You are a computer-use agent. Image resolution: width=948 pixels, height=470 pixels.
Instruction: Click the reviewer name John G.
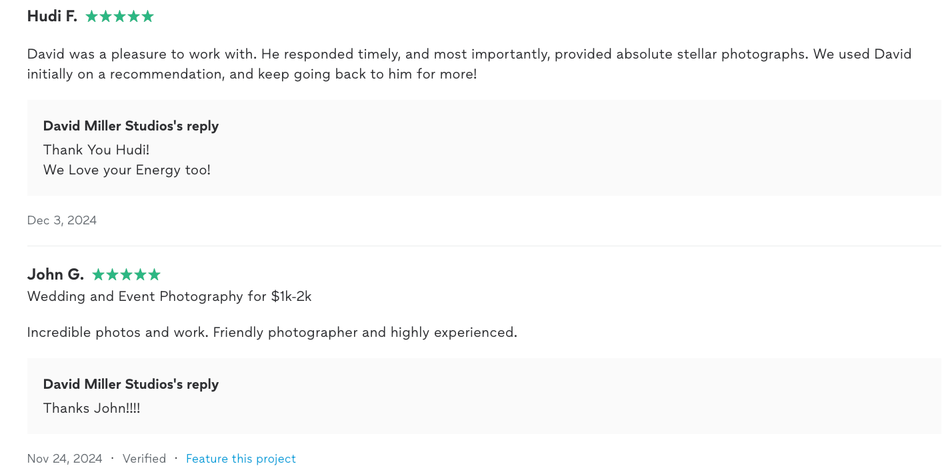click(x=55, y=274)
